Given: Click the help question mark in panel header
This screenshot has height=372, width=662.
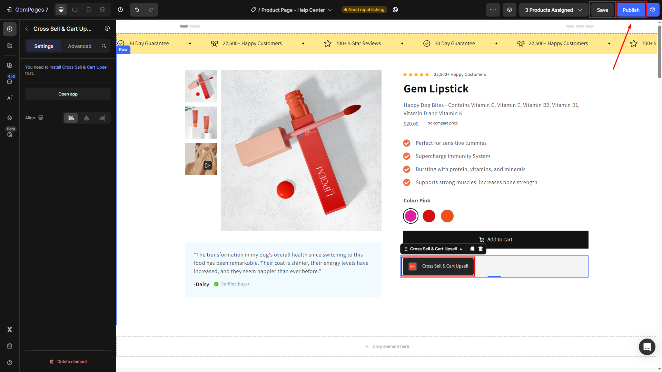Looking at the screenshot, I should pyautogui.click(x=107, y=29).
